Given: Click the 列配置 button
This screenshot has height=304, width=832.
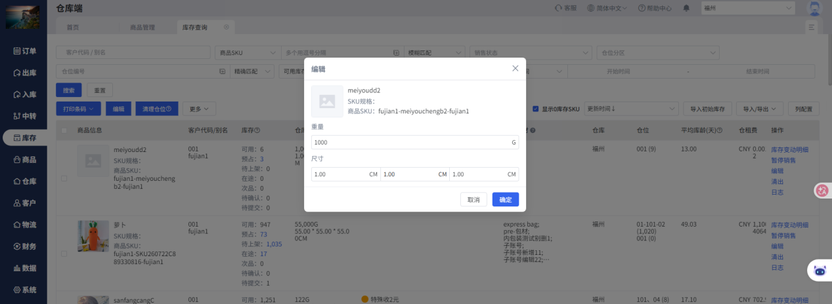Looking at the screenshot, I should click(x=803, y=109).
